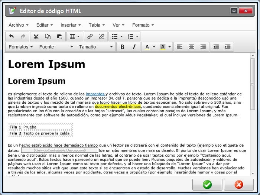Open the Tabla menu
The width and height of the screenshot is (260, 195).
(x=97, y=25)
